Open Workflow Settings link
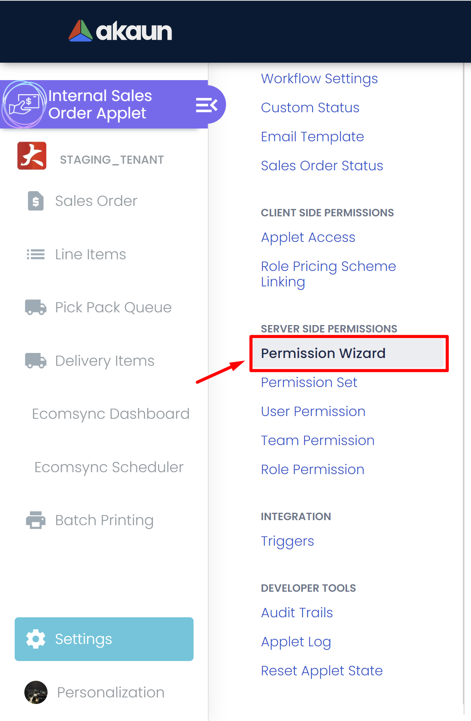 click(x=319, y=79)
